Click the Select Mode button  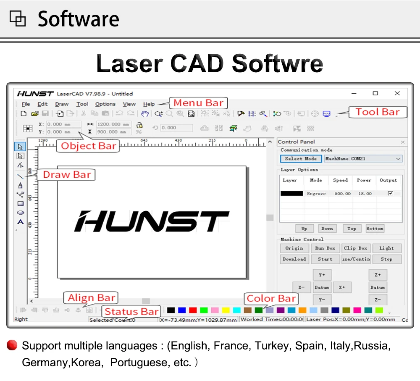pyautogui.click(x=301, y=159)
